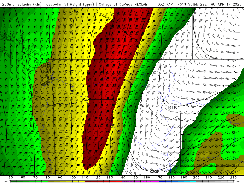Click the 'F019' forecast hour text
The width and height of the screenshot is (244, 183).
click(x=182, y=4)
